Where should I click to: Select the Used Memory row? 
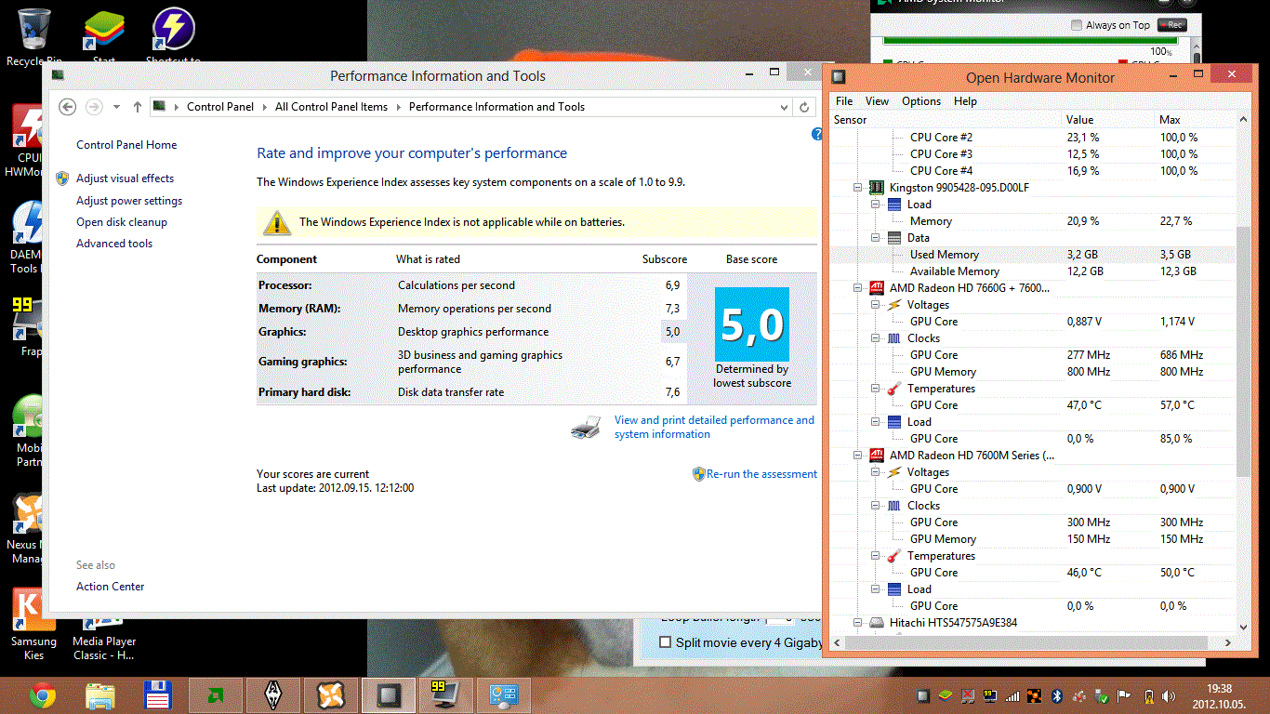point(1034,255)
